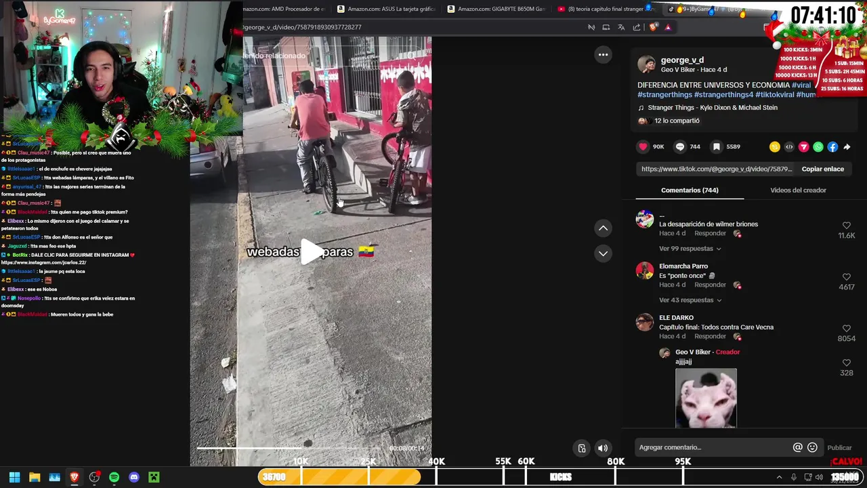Open Minecraft from the taskbar
This screenshot has width=867, height=488.
click(154, 477)
